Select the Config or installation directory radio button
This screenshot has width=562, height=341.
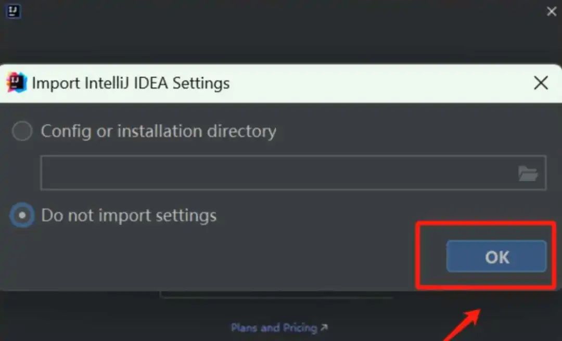(22, 131)
